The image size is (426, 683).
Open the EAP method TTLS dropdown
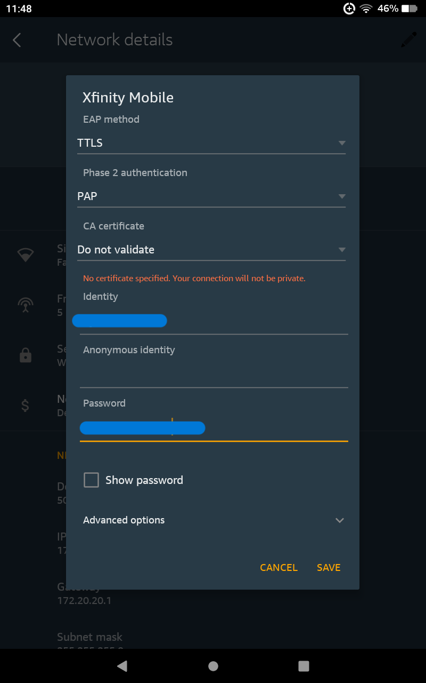click(x=211, y=143)
